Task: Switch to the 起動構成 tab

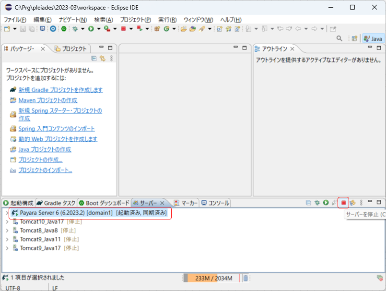Action: [19, 203]
